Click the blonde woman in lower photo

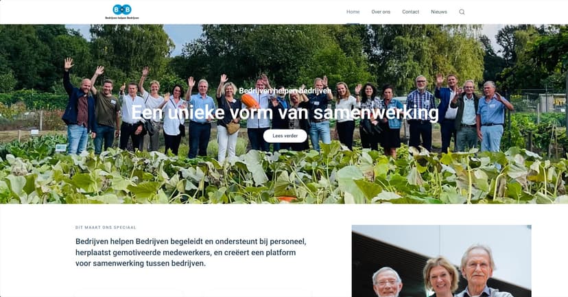click(440, 277)
